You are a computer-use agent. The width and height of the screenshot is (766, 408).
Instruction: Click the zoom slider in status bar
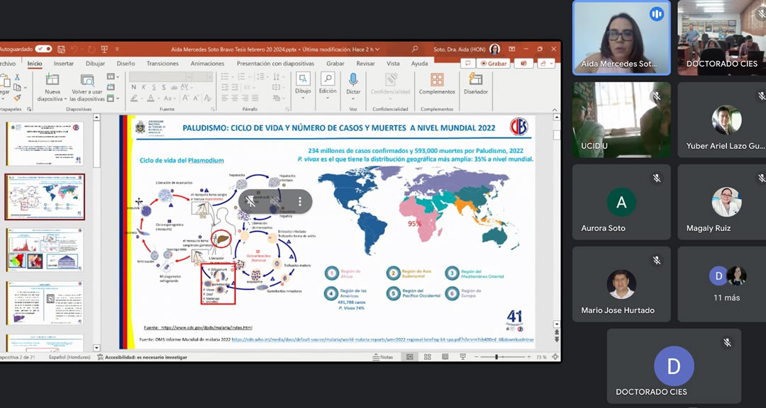pyautogui.click(x=496, y=357)
